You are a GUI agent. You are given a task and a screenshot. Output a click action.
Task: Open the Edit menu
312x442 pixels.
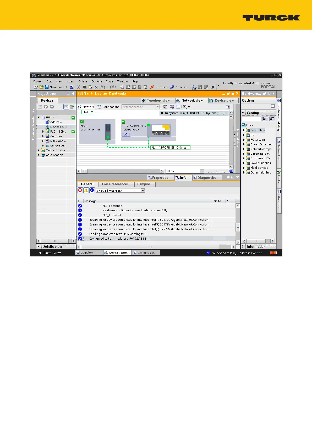pyautogui.click(x=49, y=81)
